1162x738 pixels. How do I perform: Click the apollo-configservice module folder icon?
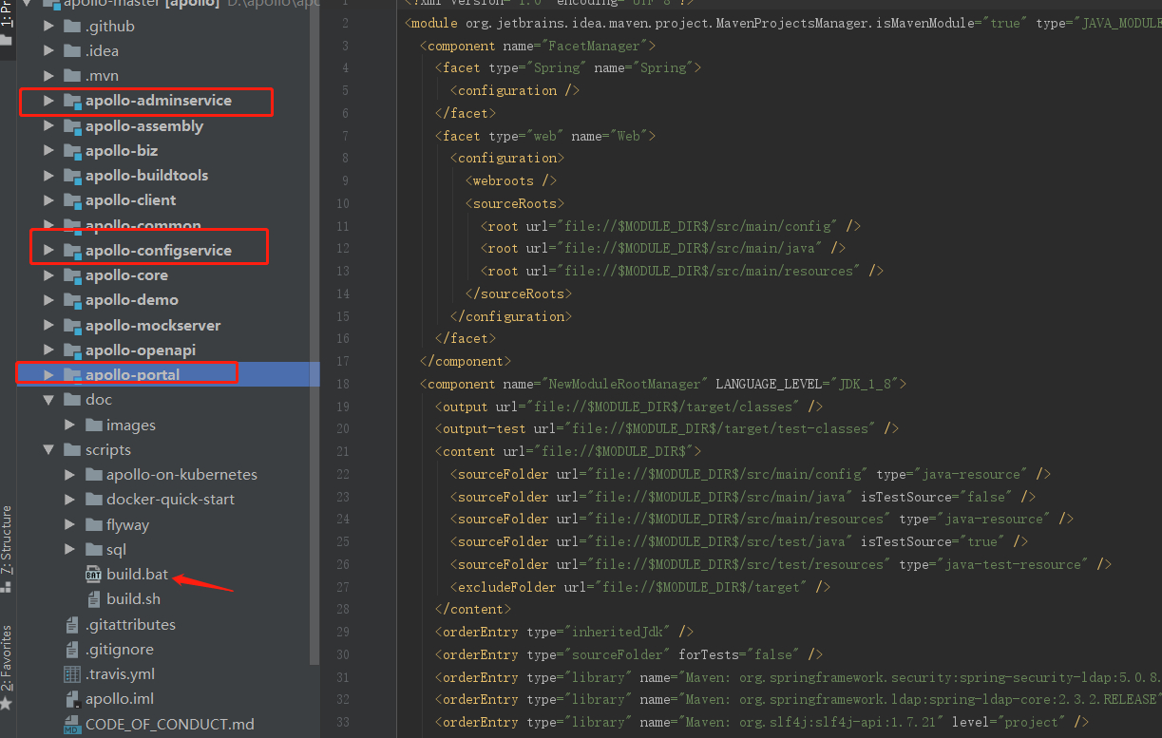pos(72,251)
